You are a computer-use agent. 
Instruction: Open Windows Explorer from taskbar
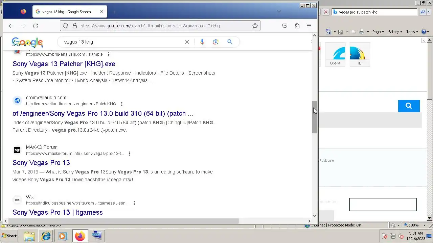(x=29, y=236)
